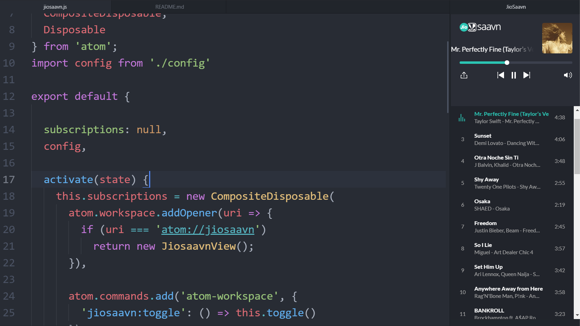580x326 pixels.
Task: Play Otra Noche Sin Ti track
Action: coord(512,161)
